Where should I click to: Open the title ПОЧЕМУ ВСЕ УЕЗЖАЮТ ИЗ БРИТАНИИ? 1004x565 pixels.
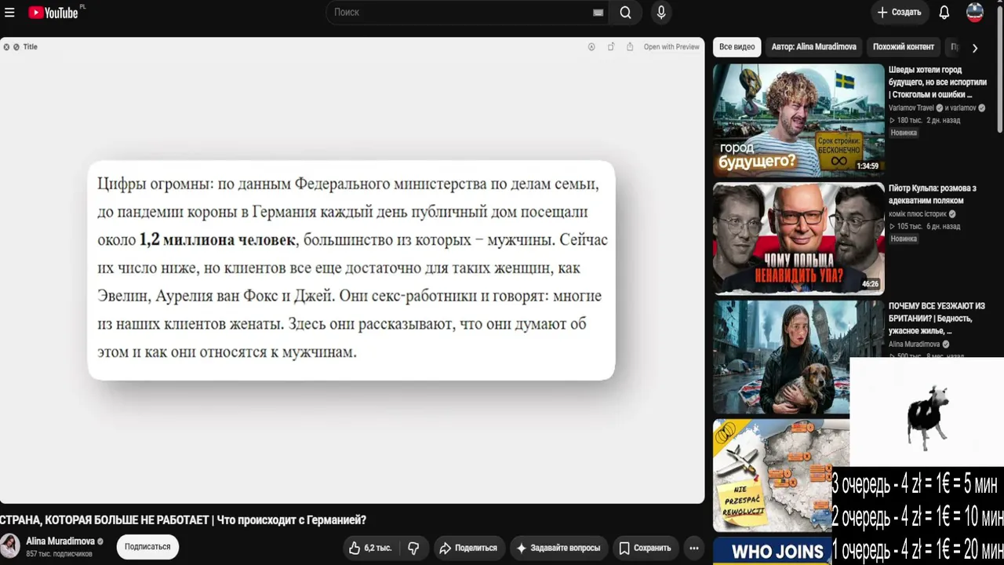pos(937,319)
